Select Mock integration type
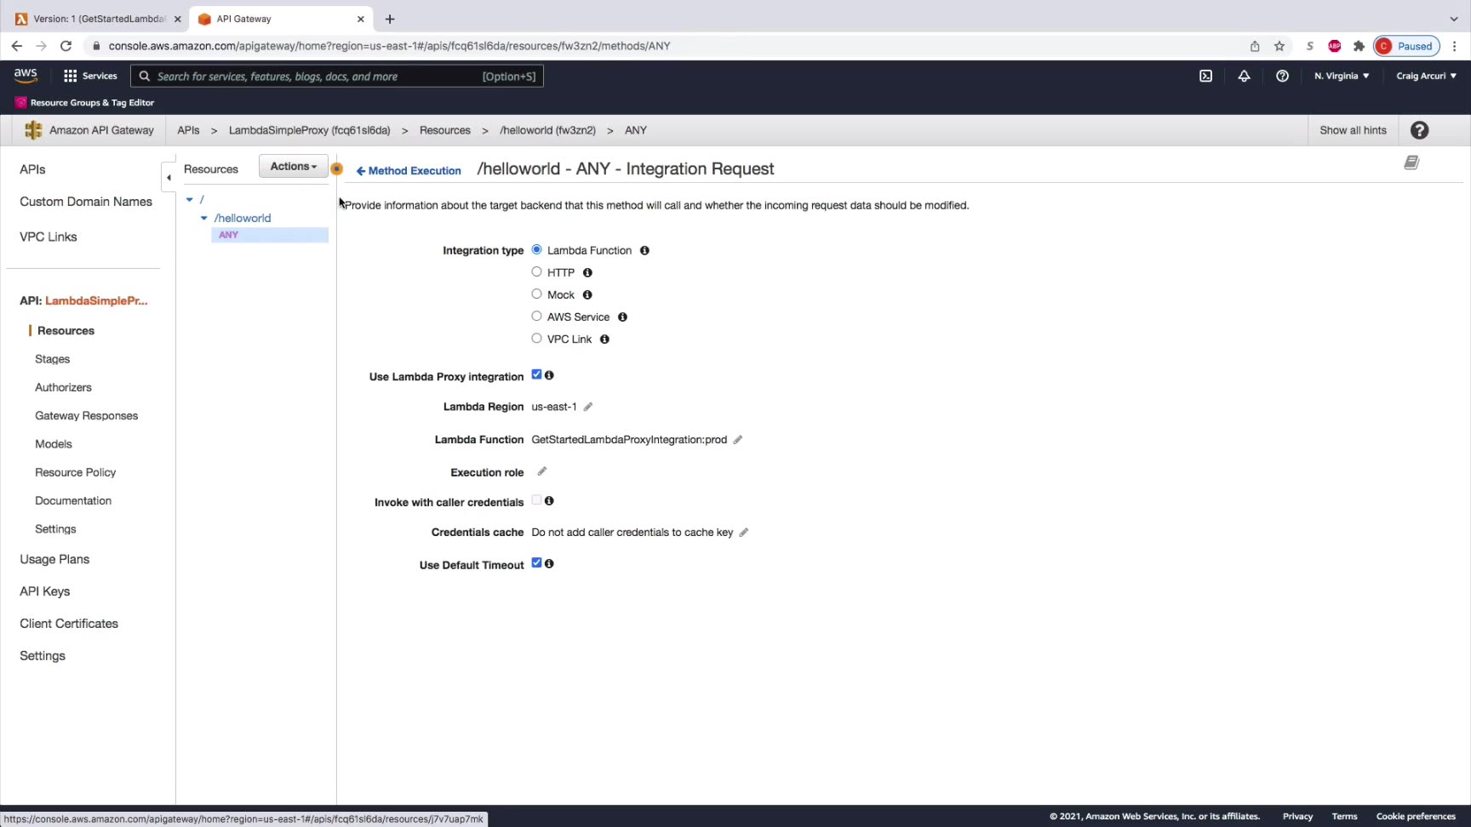1471x827 pixels. pyautogui.click(x=536, y=294)
